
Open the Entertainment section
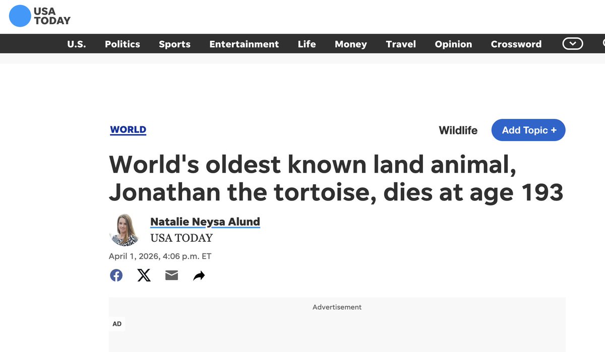click(x=244, y=44)
